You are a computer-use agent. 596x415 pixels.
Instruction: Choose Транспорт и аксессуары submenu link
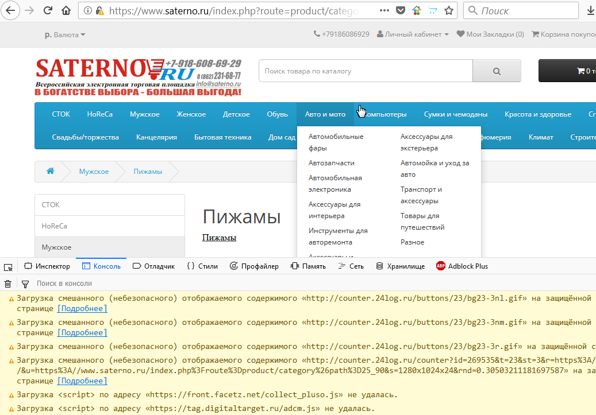click(x=421, y=195)
